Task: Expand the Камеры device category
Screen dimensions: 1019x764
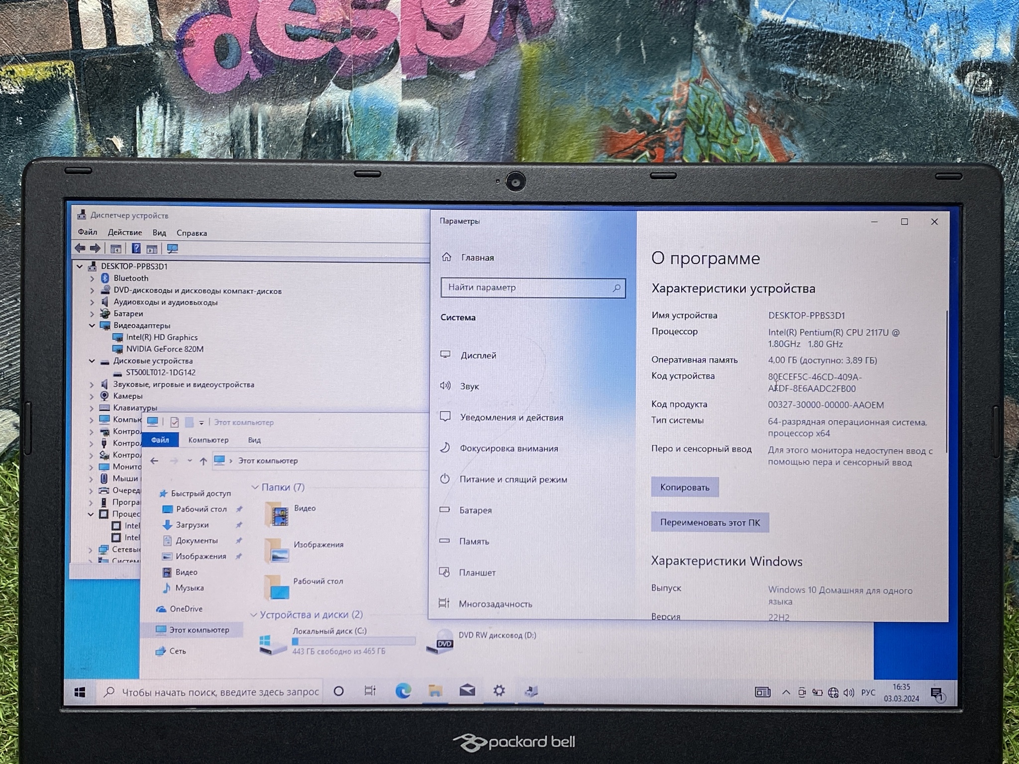Action: (x=92, y=396)
